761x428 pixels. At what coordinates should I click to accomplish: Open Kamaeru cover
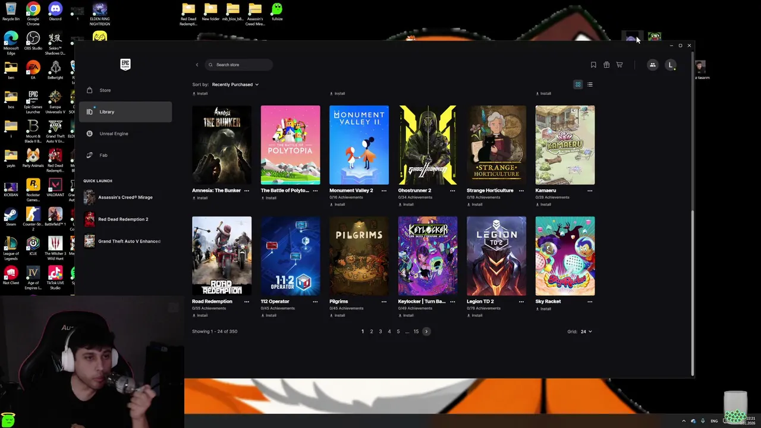pyautogui.click(x=565, y=145)
